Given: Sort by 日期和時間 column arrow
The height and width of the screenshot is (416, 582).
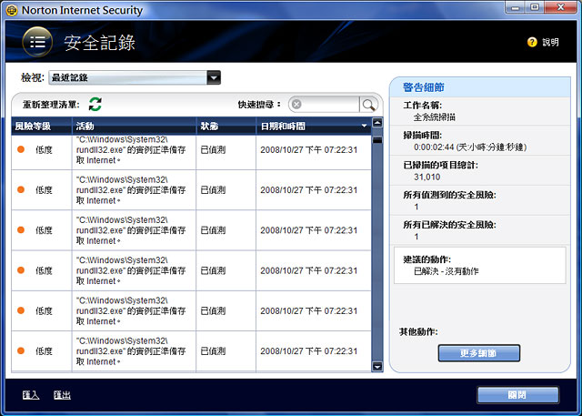Looking at the screenshot, I should (364, 126).
